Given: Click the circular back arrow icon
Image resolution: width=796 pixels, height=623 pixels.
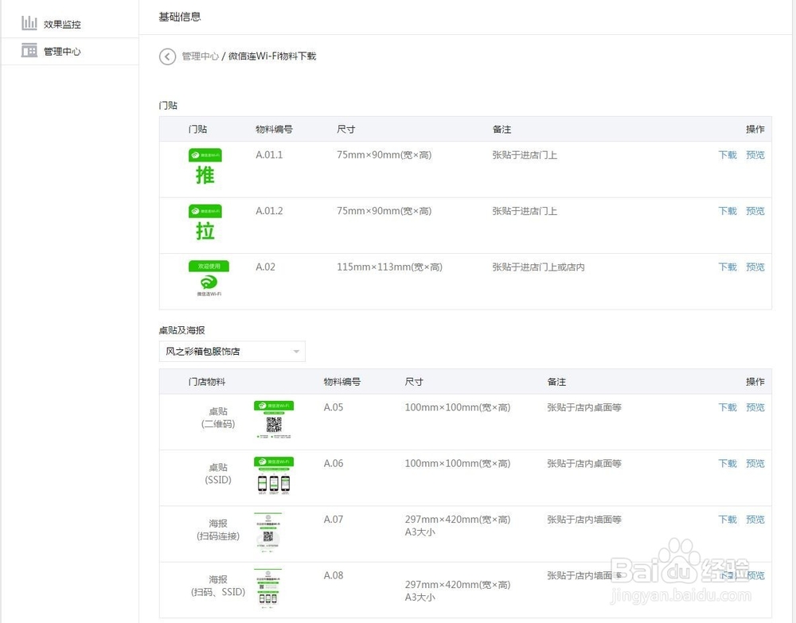Looking at the screenshot, I should click(167, 56).
